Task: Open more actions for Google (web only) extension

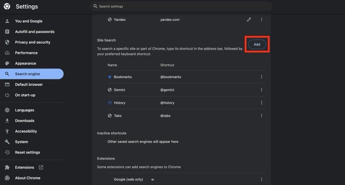Action: [261, 179]
